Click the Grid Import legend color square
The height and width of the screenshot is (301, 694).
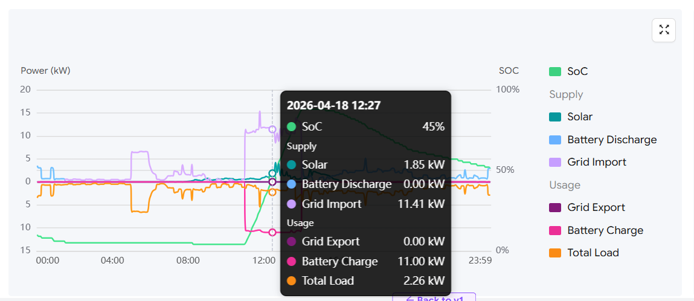click(555, 162)
